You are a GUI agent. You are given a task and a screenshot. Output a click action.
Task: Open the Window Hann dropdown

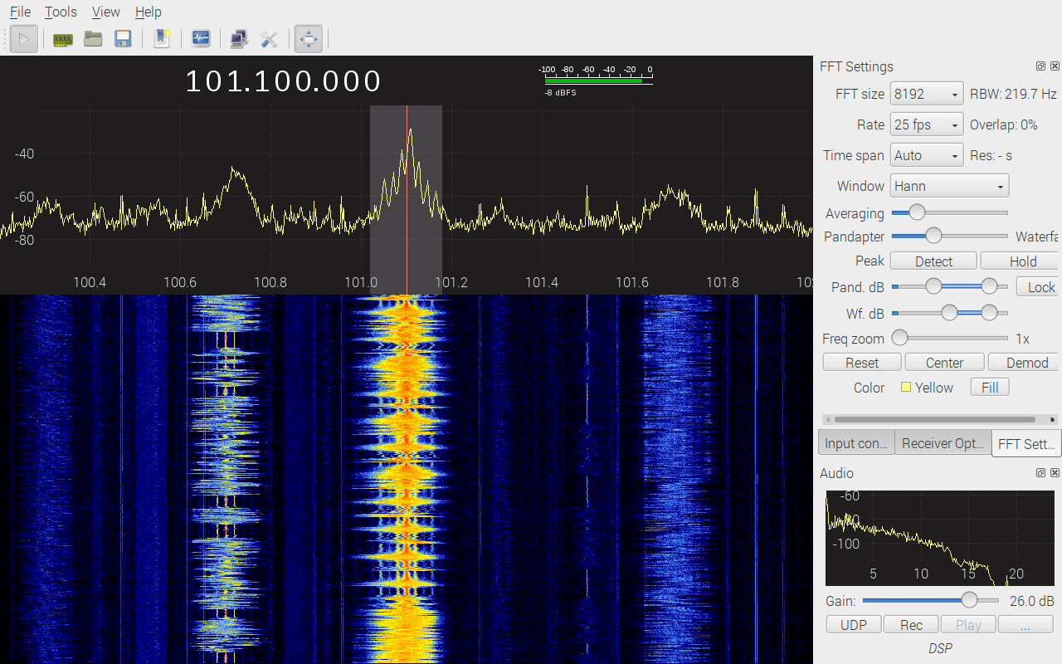[948, 186]
